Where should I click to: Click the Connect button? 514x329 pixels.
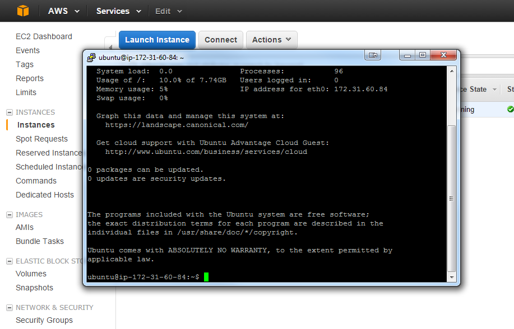coord(221,40)
